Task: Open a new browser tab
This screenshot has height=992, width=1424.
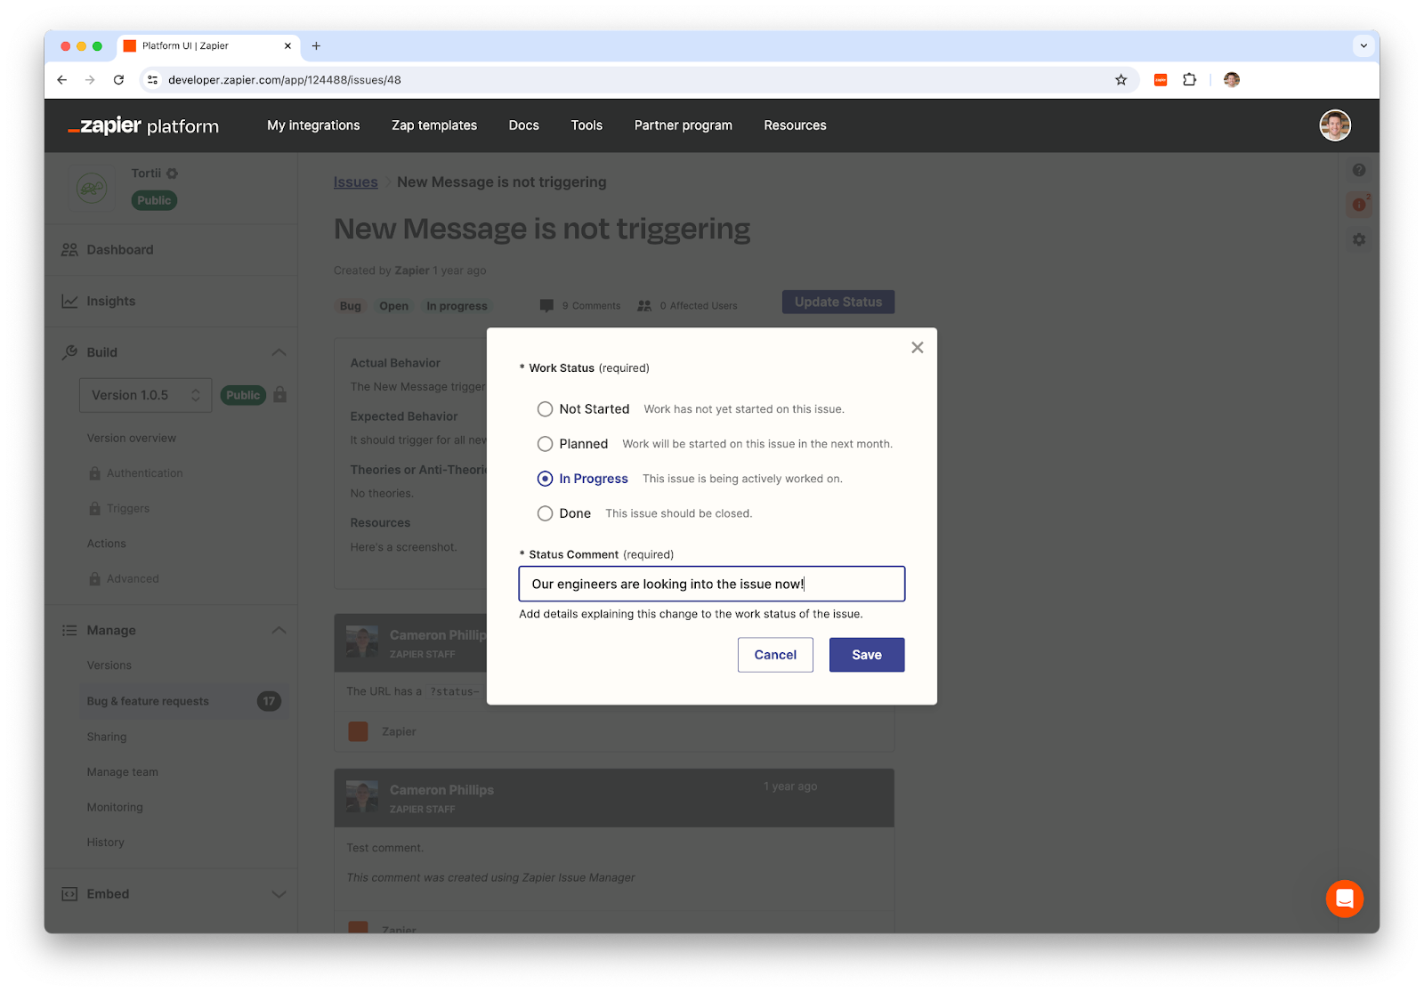Action: [x=316, y=46]
